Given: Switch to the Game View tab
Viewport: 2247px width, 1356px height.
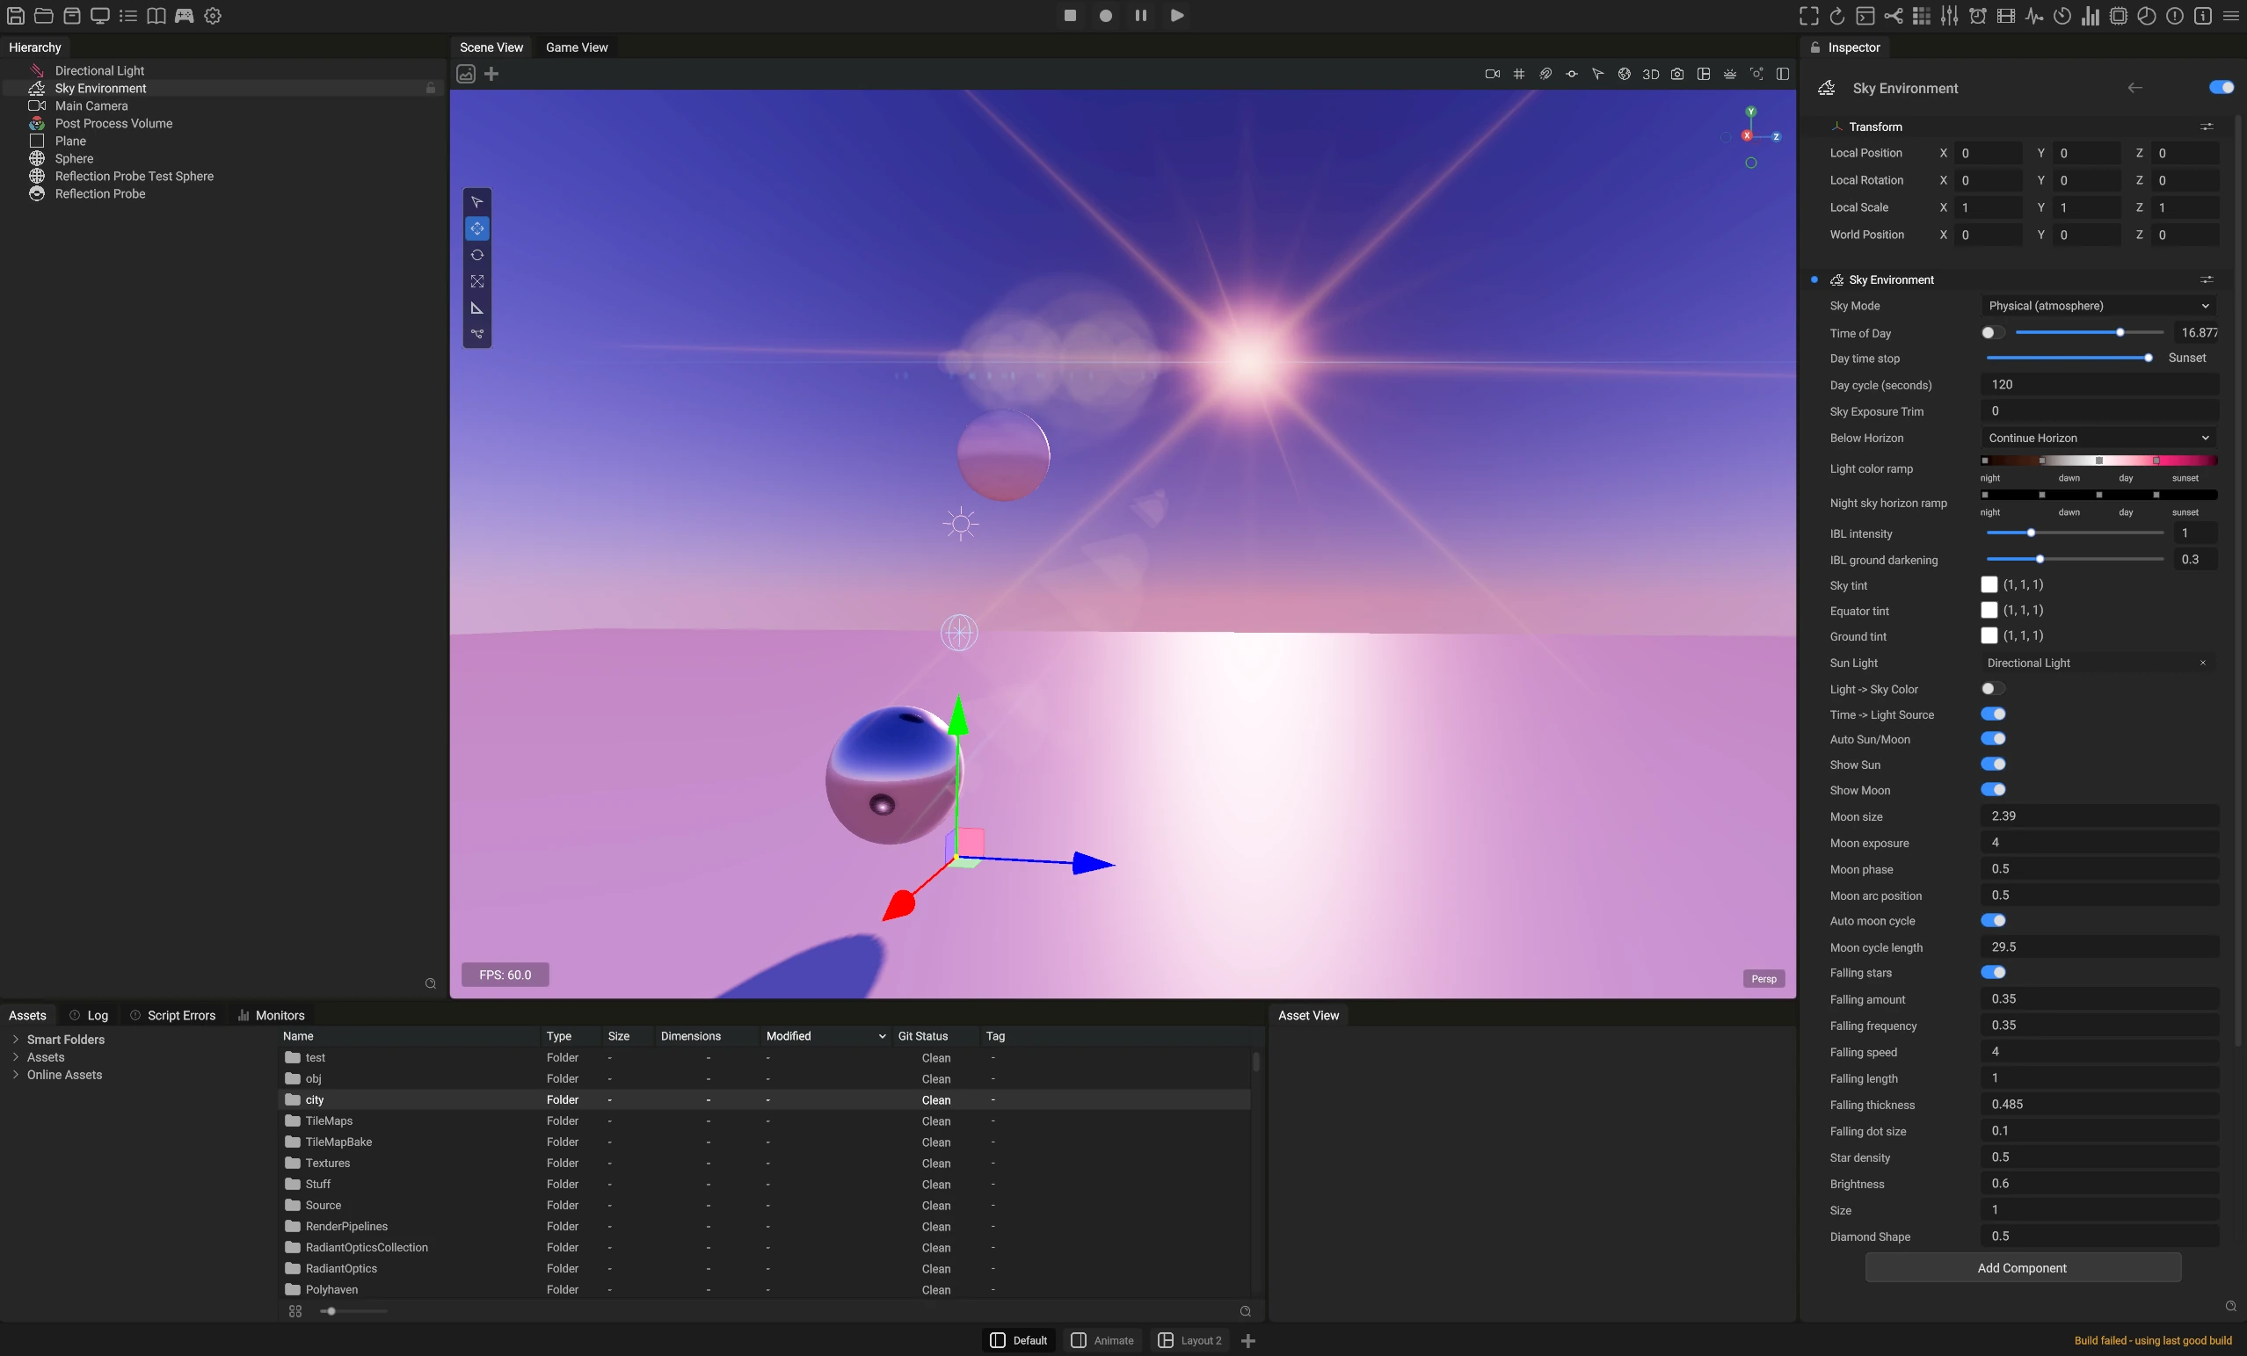Looking at the screenshot, I should (x=577, y=47).
